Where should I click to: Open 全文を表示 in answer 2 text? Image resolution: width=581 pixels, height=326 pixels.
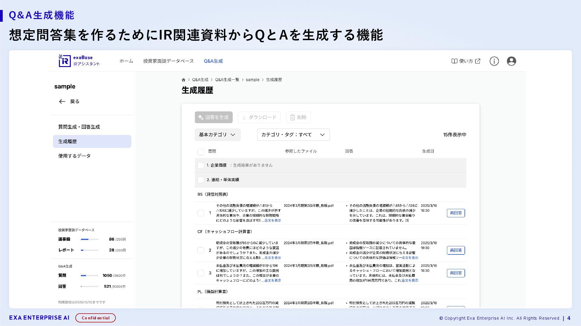click(x=410, y=258)
